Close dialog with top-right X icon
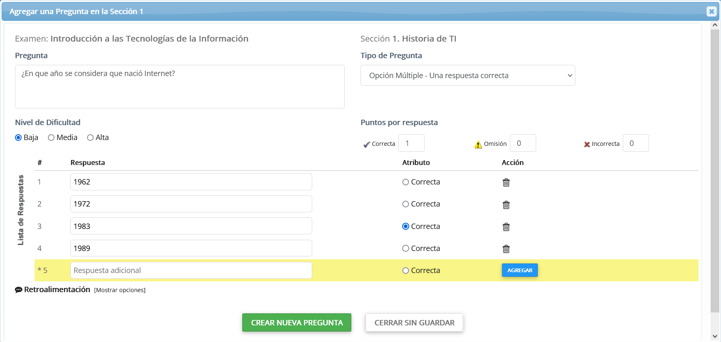This screenshot has width=721, height=342. click(x=711, y=12)
